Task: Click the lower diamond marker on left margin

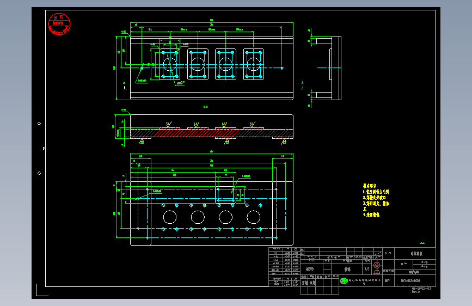Action: [x=39, y=173]
